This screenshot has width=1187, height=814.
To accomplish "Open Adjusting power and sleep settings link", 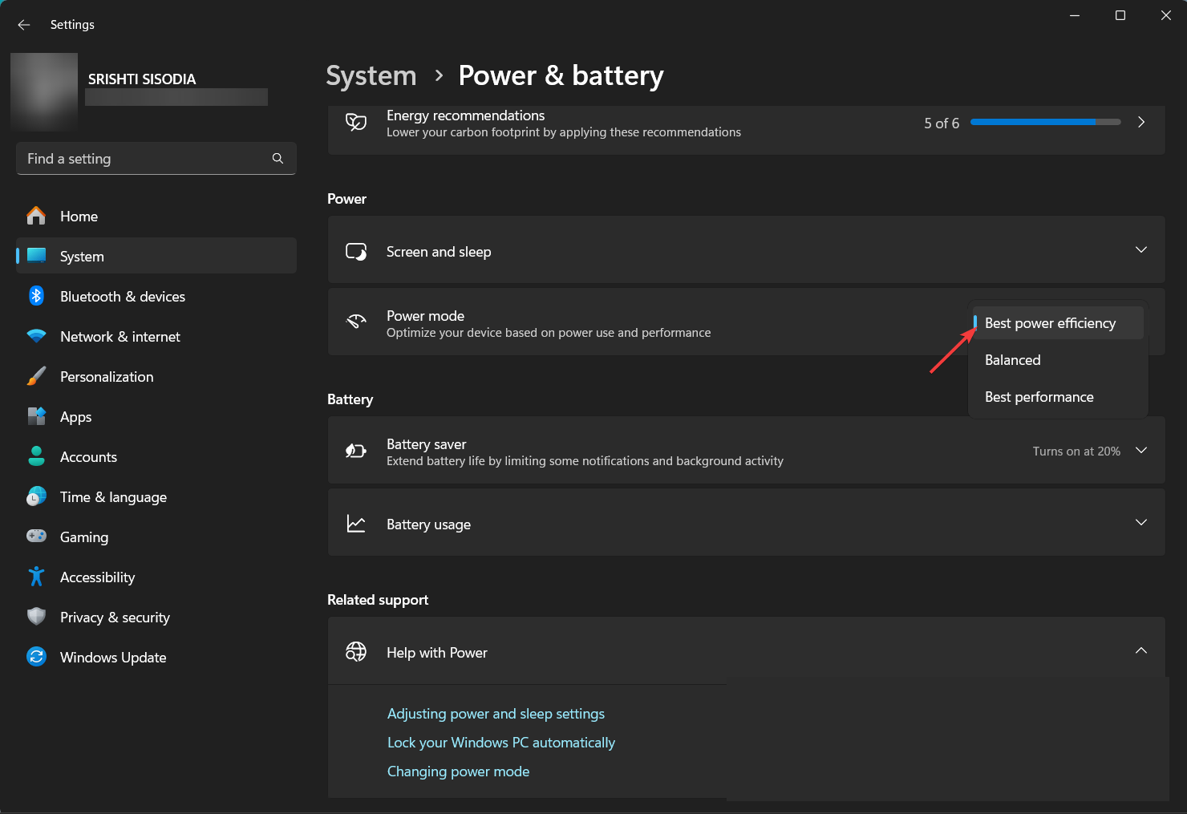I will pos(496,714).
